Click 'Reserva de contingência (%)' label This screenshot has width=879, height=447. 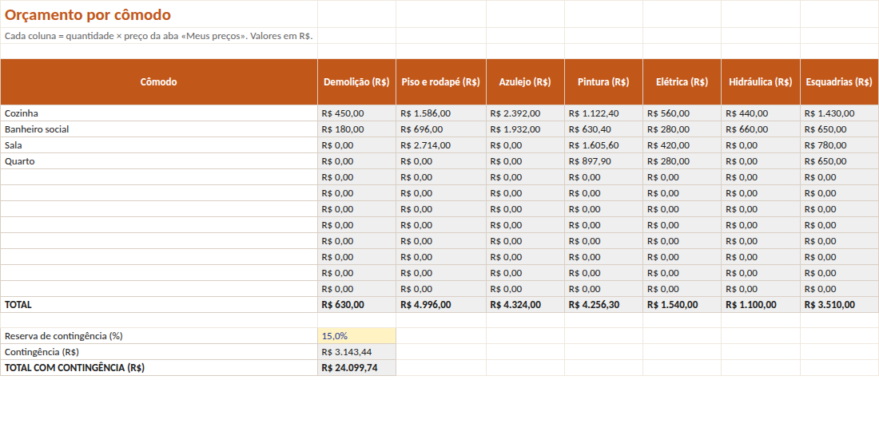(x=159, y=336)
